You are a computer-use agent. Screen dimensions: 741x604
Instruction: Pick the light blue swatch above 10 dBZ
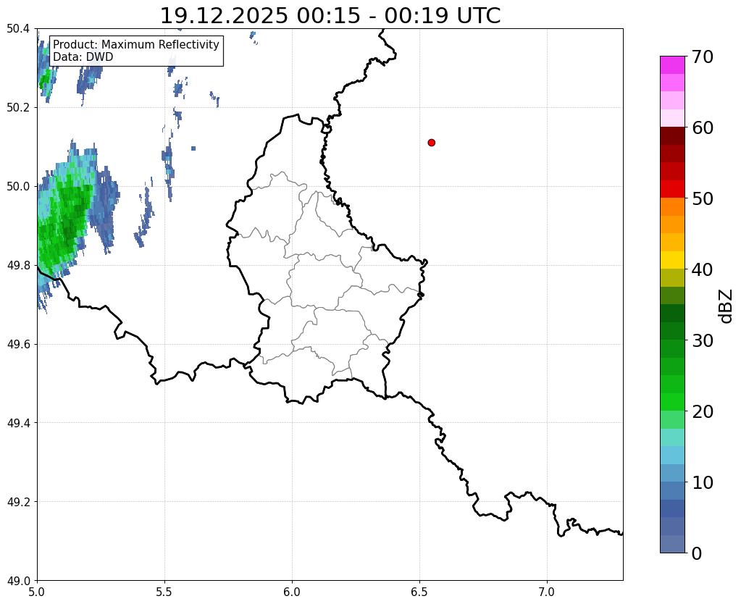click(x=672, y=455)
